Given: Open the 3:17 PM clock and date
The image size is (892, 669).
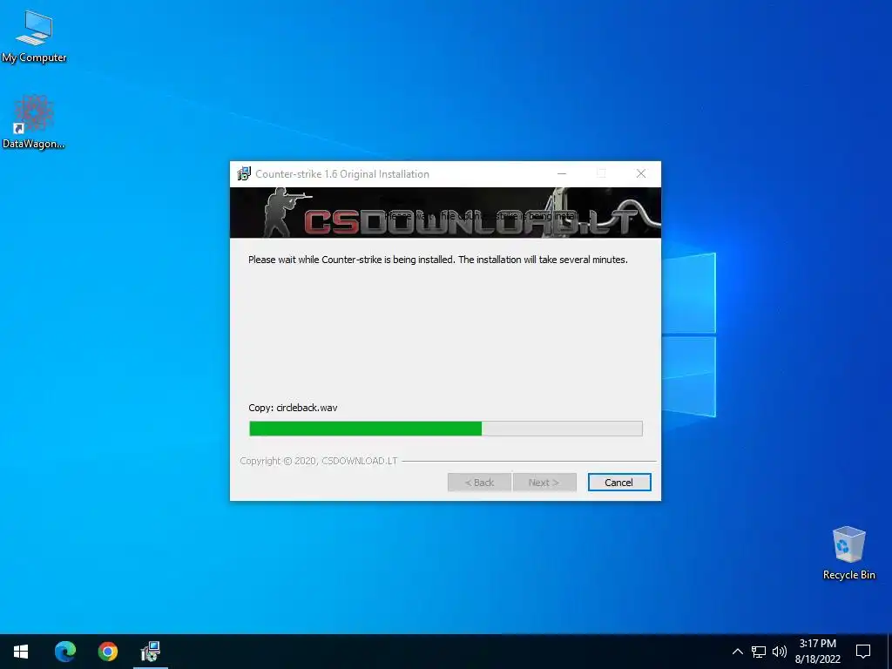Looking at the screenshot, I should [x=817, y=652].
